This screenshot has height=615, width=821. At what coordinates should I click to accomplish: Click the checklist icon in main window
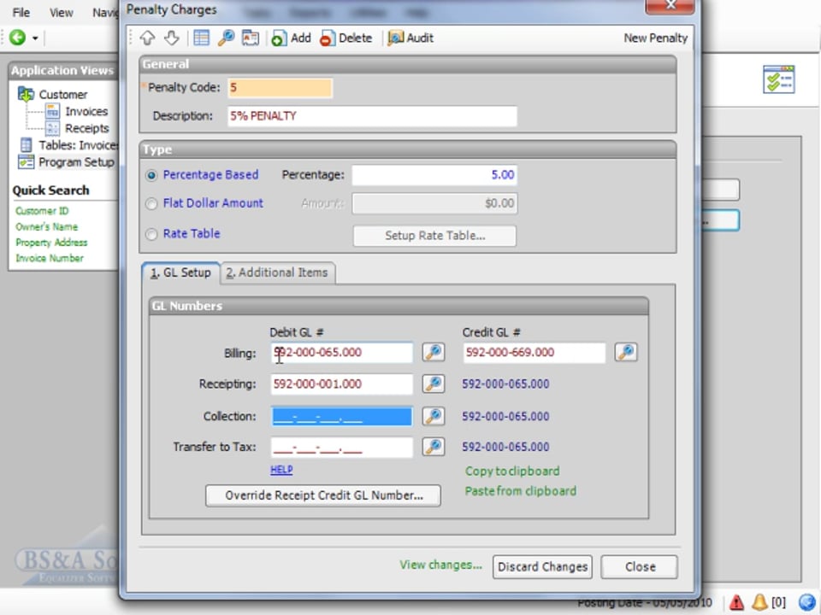(x=778, y=79)
